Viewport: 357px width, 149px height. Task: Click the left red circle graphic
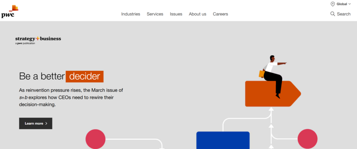click(96, 139)
